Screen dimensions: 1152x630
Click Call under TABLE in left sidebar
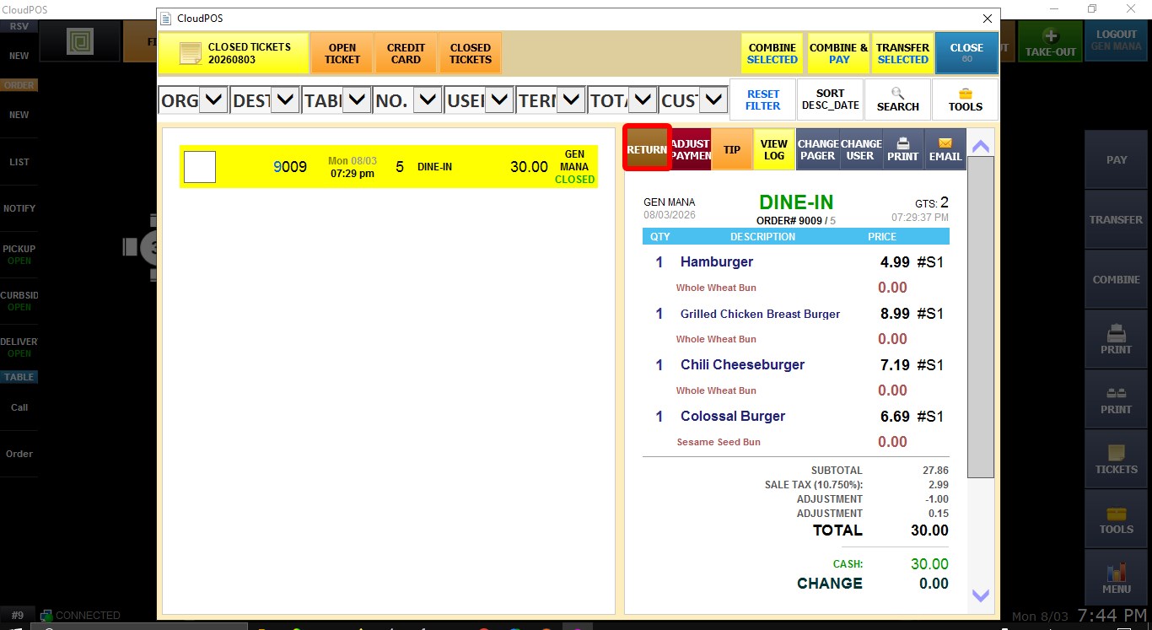(x=19, y=407)
